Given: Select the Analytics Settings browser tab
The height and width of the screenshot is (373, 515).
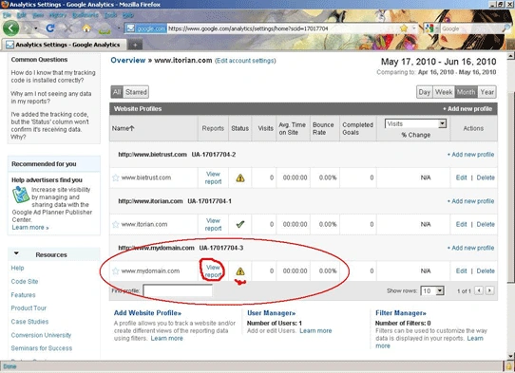Looking at the screenshot, I should click(64, 45).
